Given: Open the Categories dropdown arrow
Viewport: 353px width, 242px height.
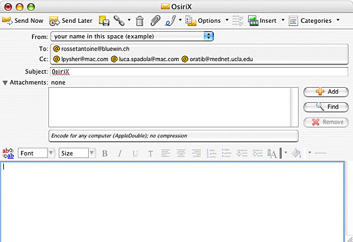Looking at the screenshot, I should (338, 20).
